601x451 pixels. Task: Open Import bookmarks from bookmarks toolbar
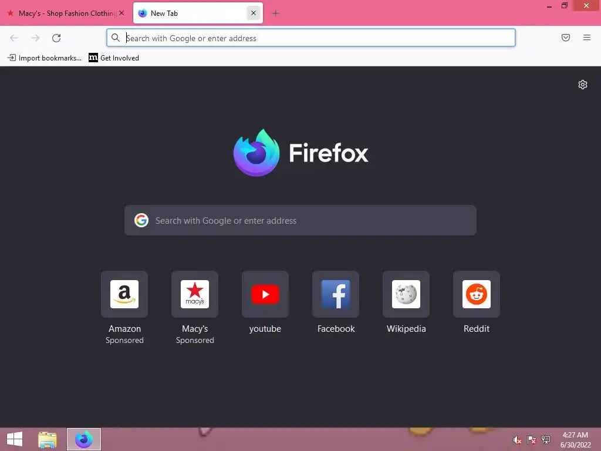pyautogui.click(x=45, y=58)
